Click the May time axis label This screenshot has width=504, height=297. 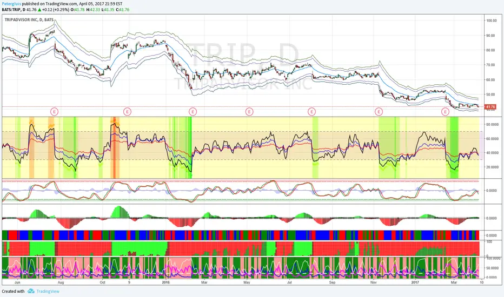pyautogui.click(x=247, y=282)
